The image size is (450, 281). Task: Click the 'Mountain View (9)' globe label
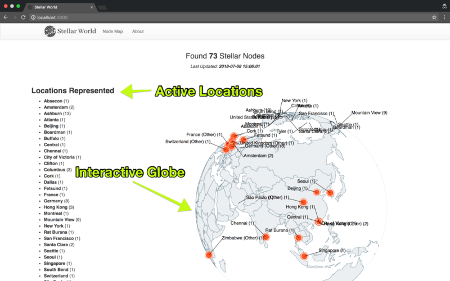coord(370,113)
